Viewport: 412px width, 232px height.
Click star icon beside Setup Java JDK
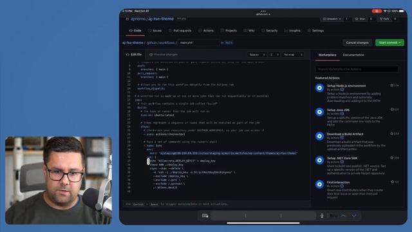[x=392, y=110]
